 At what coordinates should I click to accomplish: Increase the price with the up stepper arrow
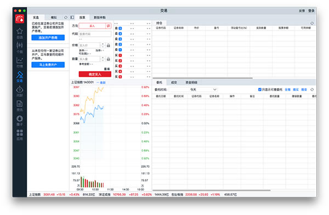103,44
